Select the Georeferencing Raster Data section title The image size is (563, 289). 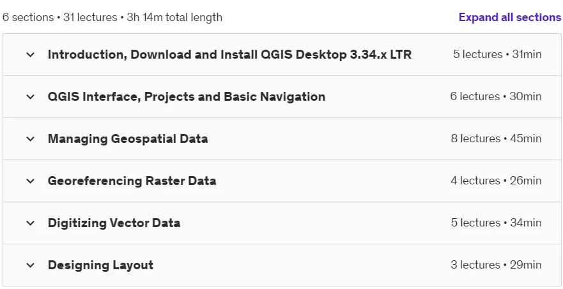point(132,181)
